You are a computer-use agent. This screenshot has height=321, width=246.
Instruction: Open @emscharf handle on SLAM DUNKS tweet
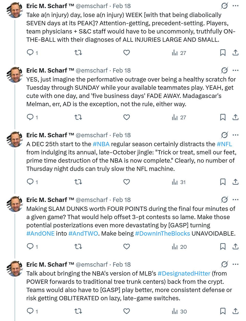tap(91, 200)
